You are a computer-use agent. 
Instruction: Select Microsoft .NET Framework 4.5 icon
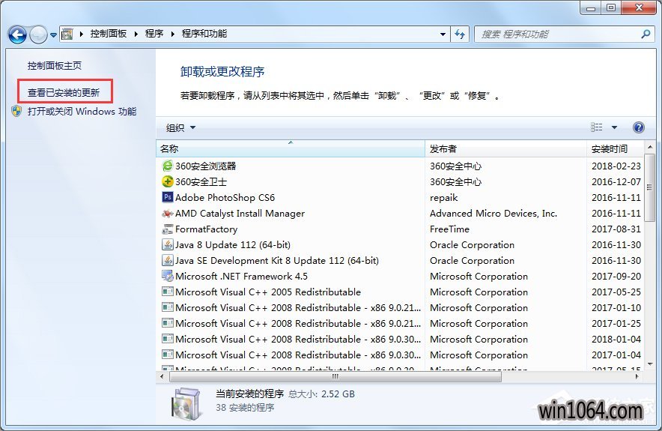[168, 277]
